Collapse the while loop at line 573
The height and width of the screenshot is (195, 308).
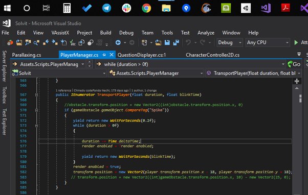tap(36, 126)
